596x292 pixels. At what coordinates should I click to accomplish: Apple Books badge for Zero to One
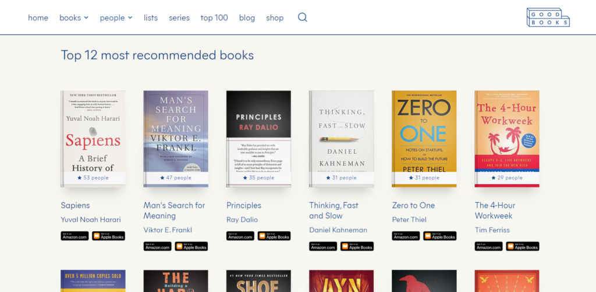pyautogui.click(x=440, y=236)
